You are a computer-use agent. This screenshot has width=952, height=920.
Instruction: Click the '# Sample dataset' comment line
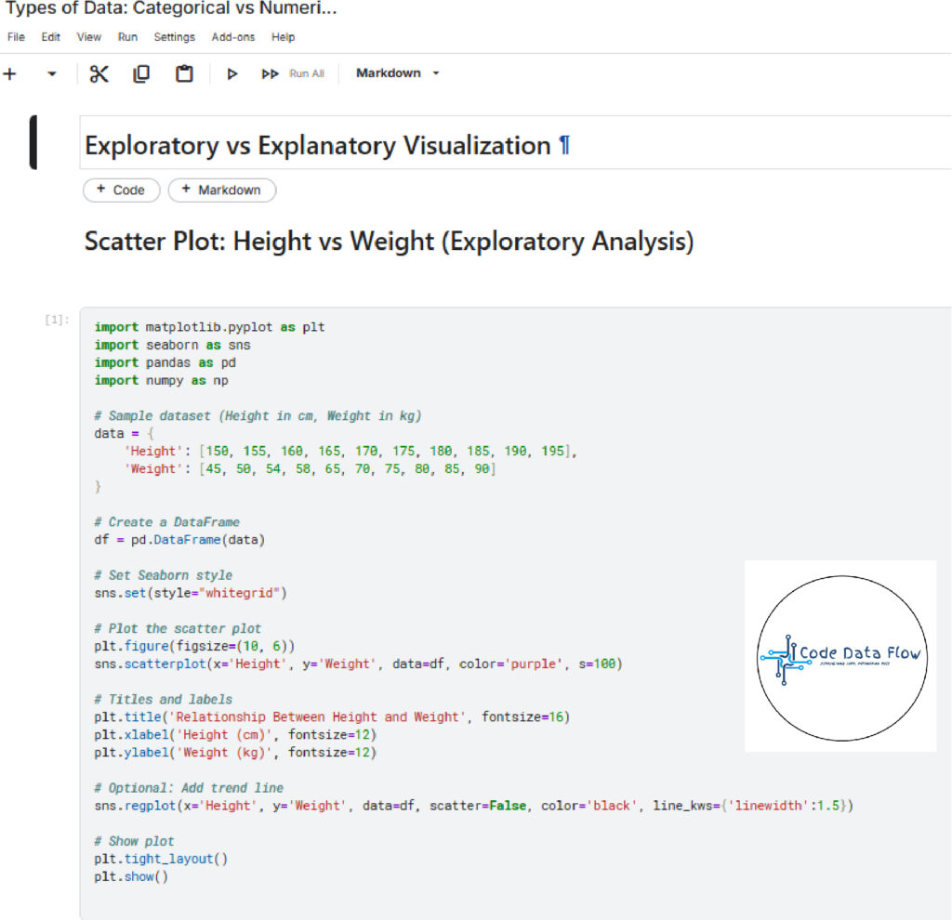tap(258, 415)
